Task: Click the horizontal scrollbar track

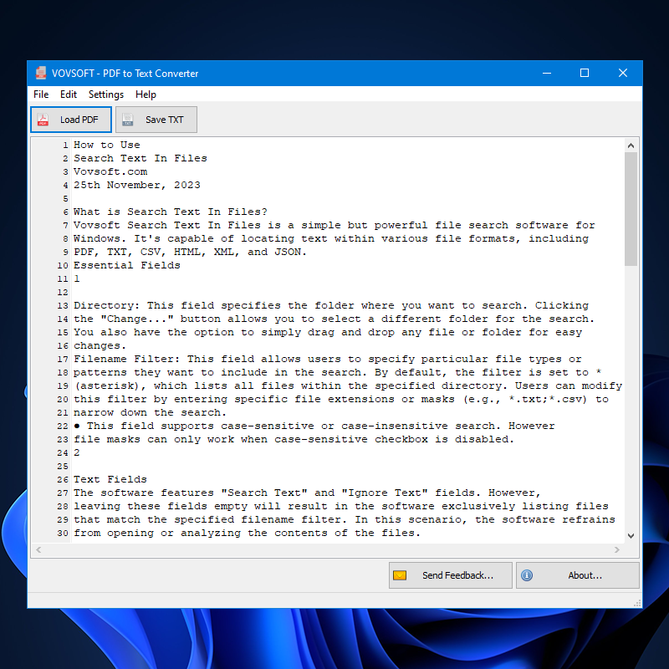Action: (334, 549)
